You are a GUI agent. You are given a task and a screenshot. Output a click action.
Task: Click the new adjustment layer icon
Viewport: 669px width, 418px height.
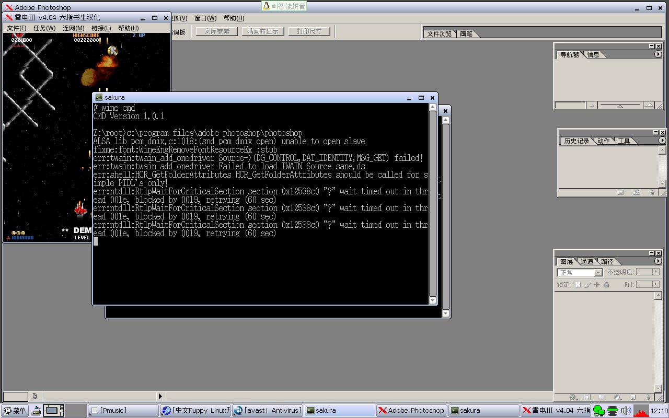617,397
